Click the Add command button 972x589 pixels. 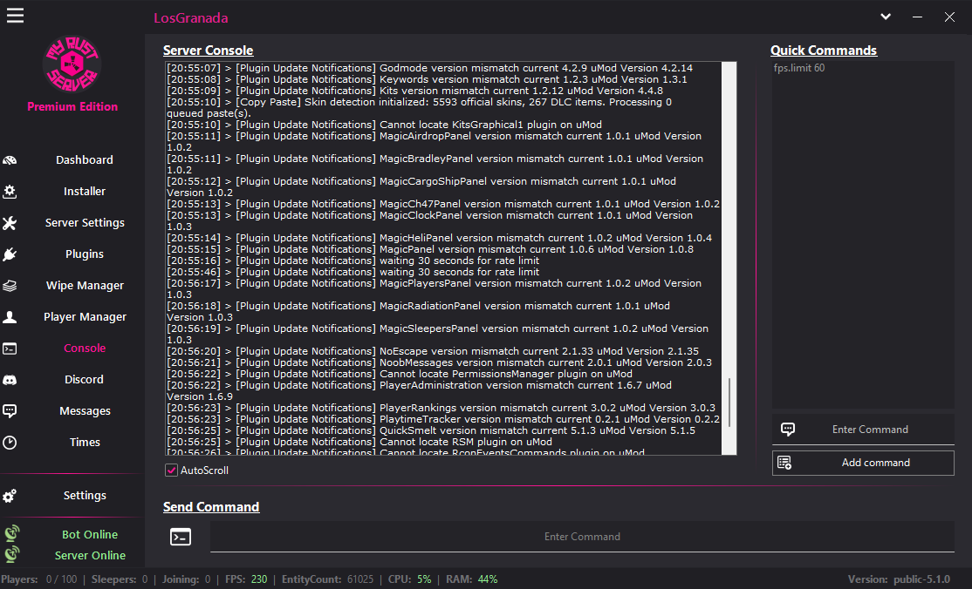(863, 463)
